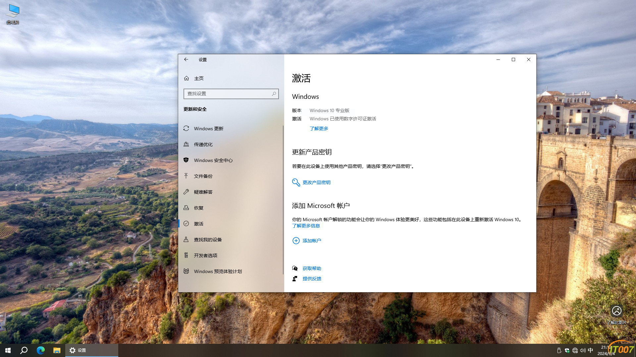Open the 主页 home icon
The image size is (636, 357).
click(x=186, y=78)
